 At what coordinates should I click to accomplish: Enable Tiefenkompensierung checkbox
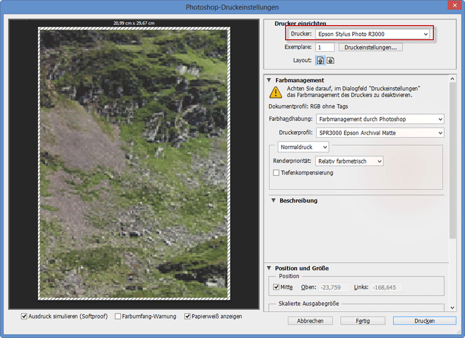pos(276,173)
